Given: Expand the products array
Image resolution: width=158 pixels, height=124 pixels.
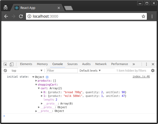Looking at the screenshot, I should coord(36,81).
